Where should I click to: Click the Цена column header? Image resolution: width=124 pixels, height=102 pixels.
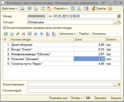pos(89,40)
